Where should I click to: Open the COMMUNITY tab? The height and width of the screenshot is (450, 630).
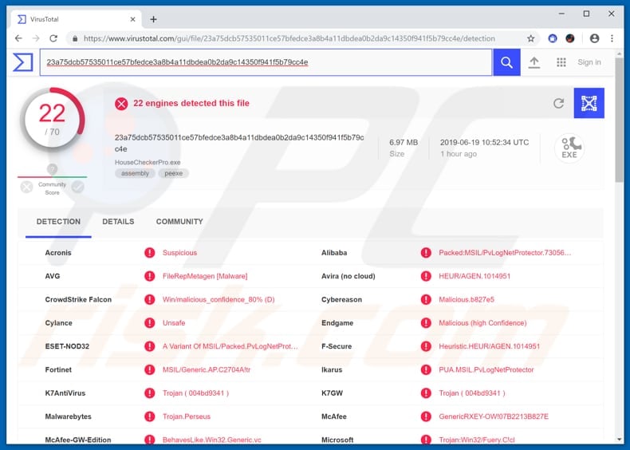pos(179,222)
